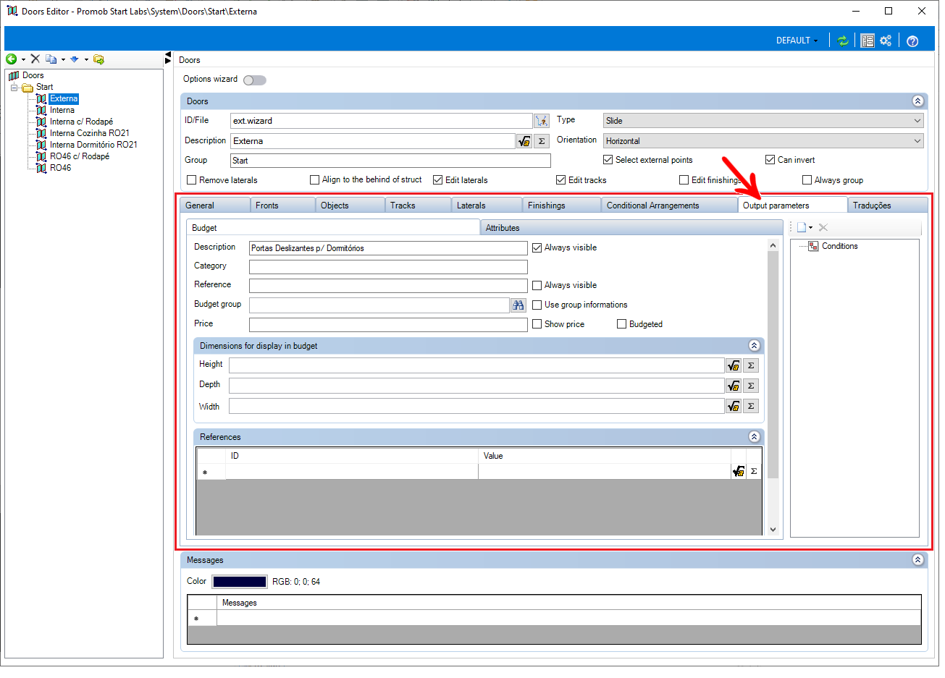Click the binoculars search icon beside Budget group
The height and width of the screenshot is (678, 945).
tap(518, 305)
